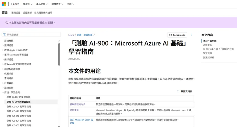Viewport: 237px width, 127px height.
Task: Expand the 認證協助 tree node
Action: click(x=3, y=88)
